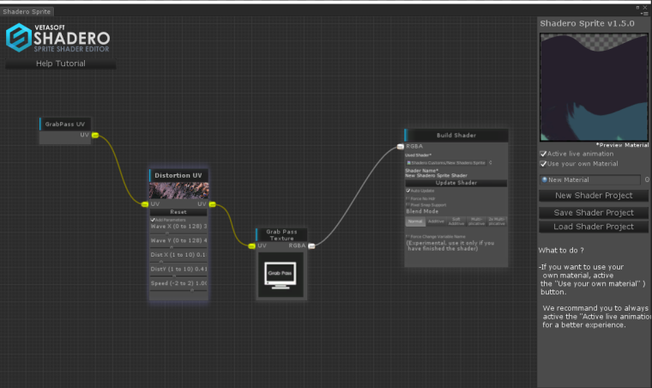This screenshot has width=652, height=388.
Task: Select the Distortion UV node header
Action: [178, 175]
